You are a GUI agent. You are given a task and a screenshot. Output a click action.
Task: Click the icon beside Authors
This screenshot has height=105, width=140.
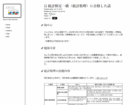tap(5, 31)
